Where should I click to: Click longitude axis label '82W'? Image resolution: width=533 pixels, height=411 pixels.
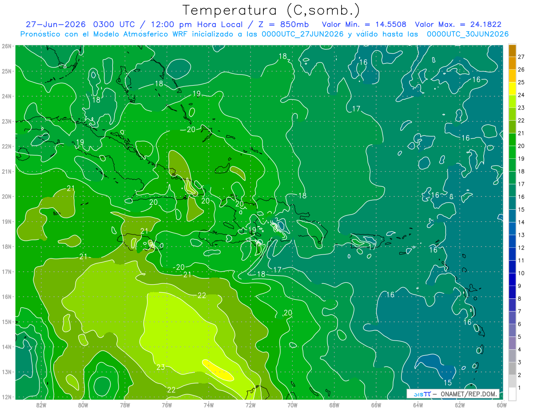point(41,405)
